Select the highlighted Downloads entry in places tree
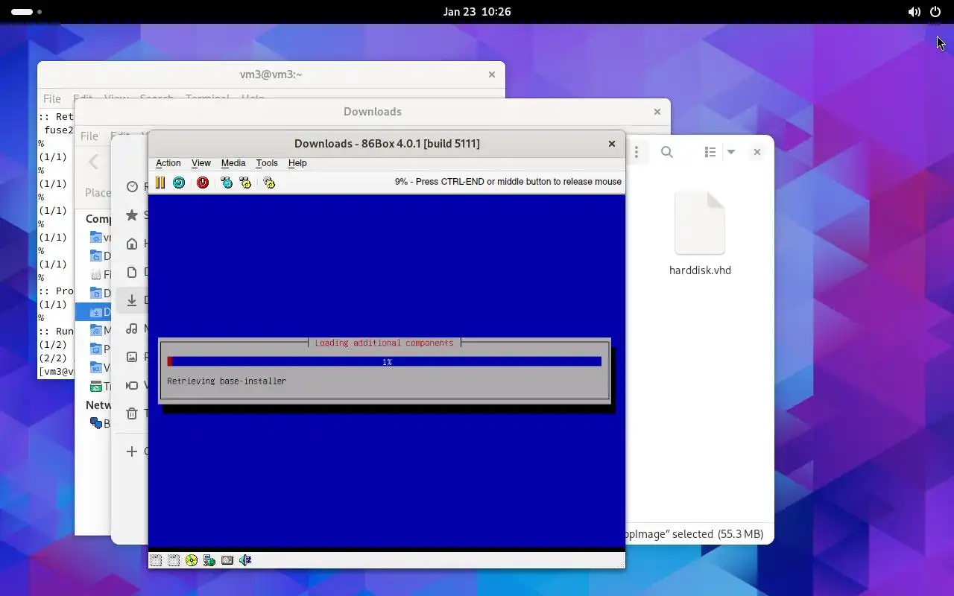This screenshot has height=596, width=954. click(93, 311)
